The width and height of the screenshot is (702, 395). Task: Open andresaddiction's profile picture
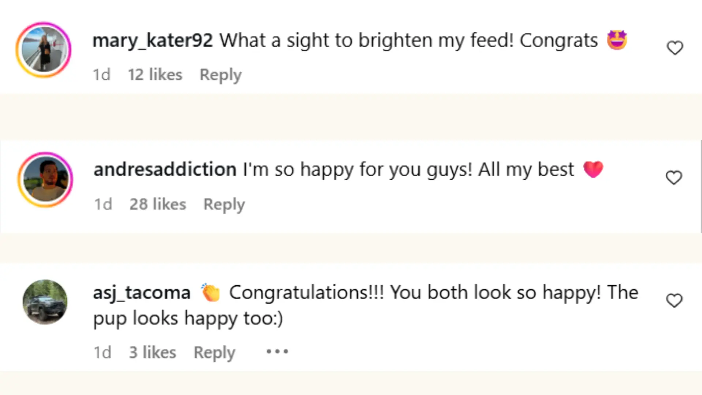click(45, 180)
